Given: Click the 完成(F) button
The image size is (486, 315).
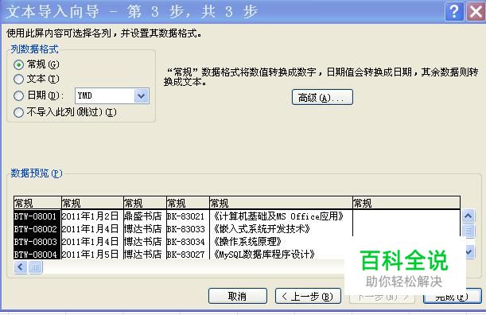Looking at the screenshot, I should tap(453, 297).
